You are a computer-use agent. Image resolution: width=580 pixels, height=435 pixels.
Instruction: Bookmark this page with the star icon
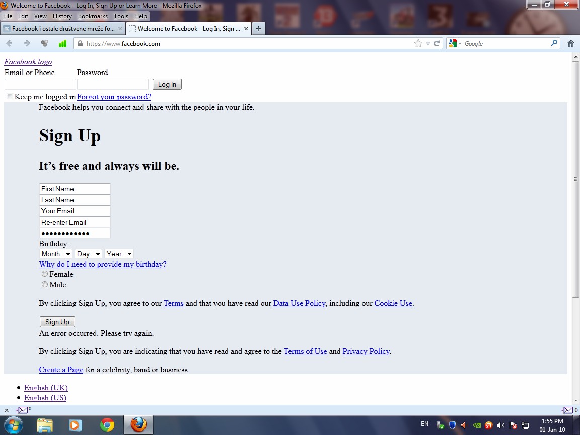tap(418, 43)
